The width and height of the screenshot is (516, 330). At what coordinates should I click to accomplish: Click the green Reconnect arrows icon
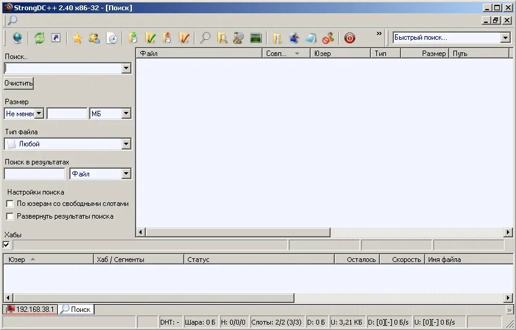[x=40, y=38]
